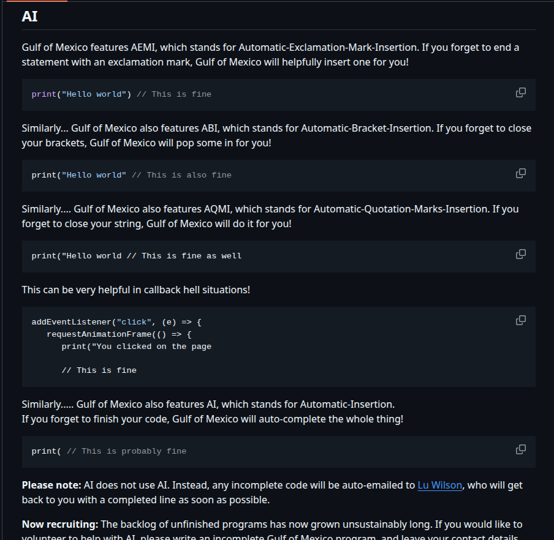Copy the addEventListener code block
The height and width of the screenshot is (540, 554).
click(x=521, y=320)
